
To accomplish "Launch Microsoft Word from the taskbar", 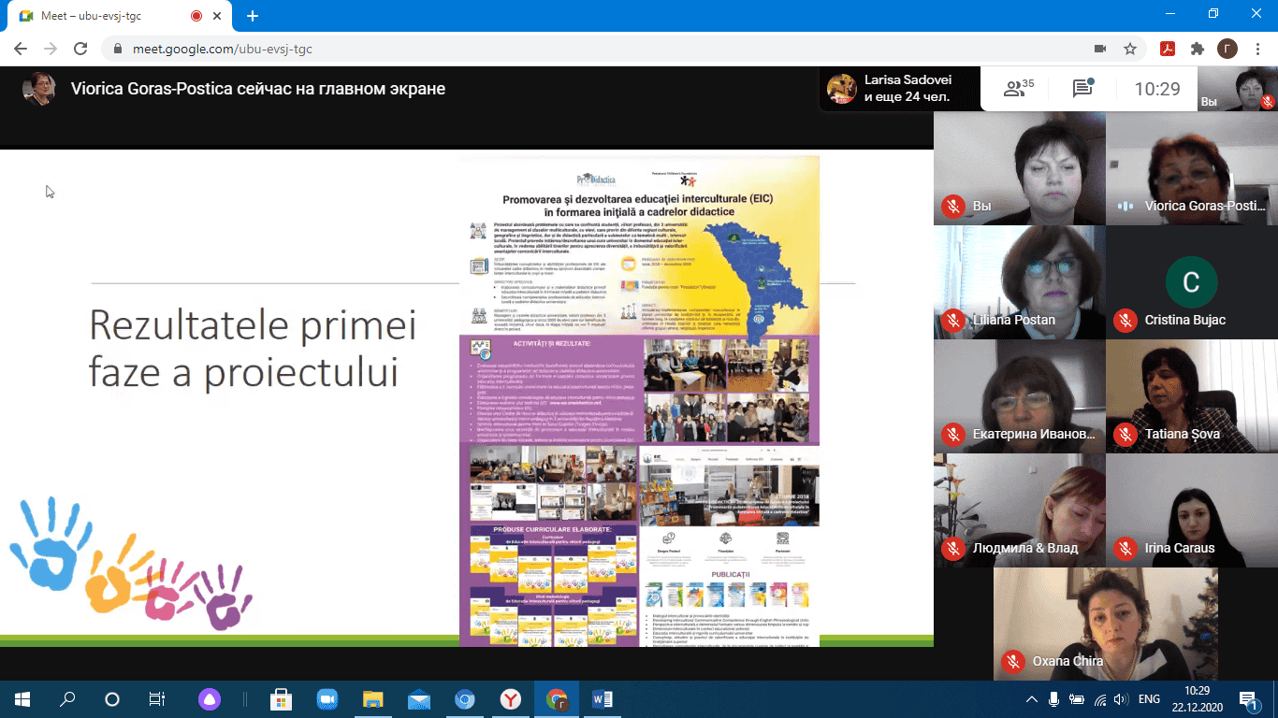I will (x=603, y=698).
